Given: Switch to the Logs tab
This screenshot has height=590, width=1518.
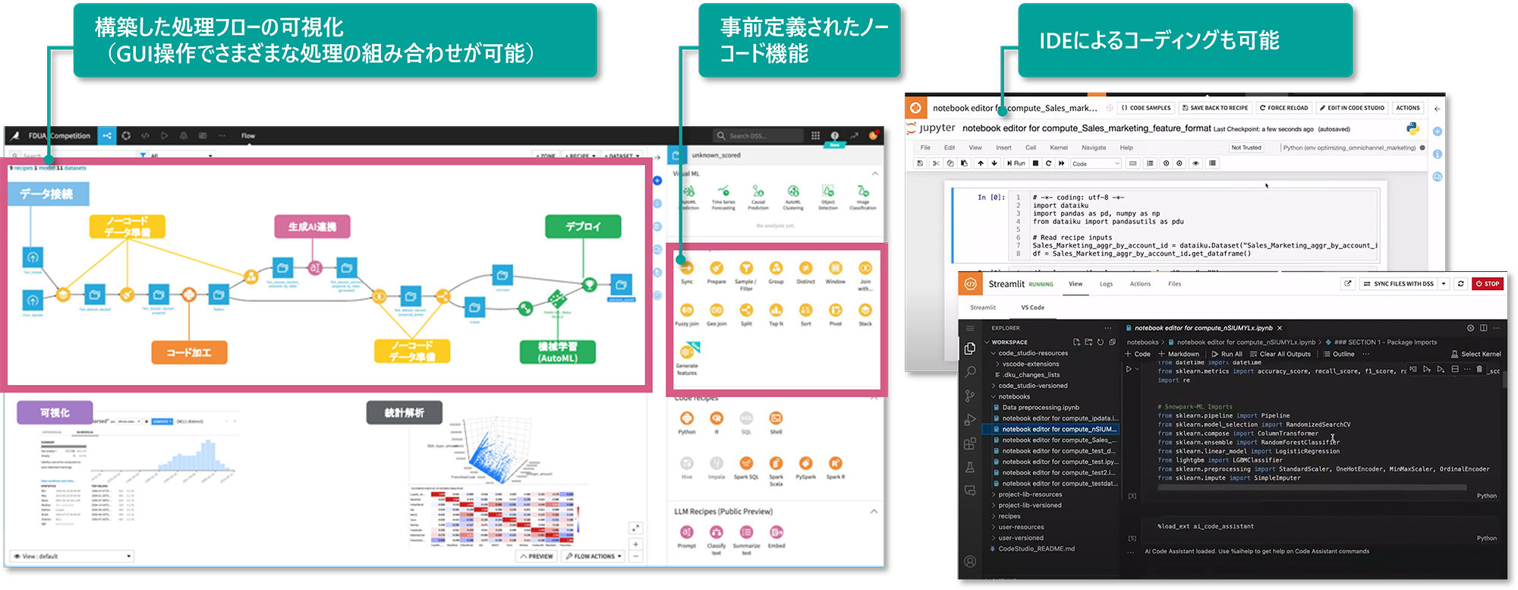Looking at the screenshot, I should coord(1106,284).
